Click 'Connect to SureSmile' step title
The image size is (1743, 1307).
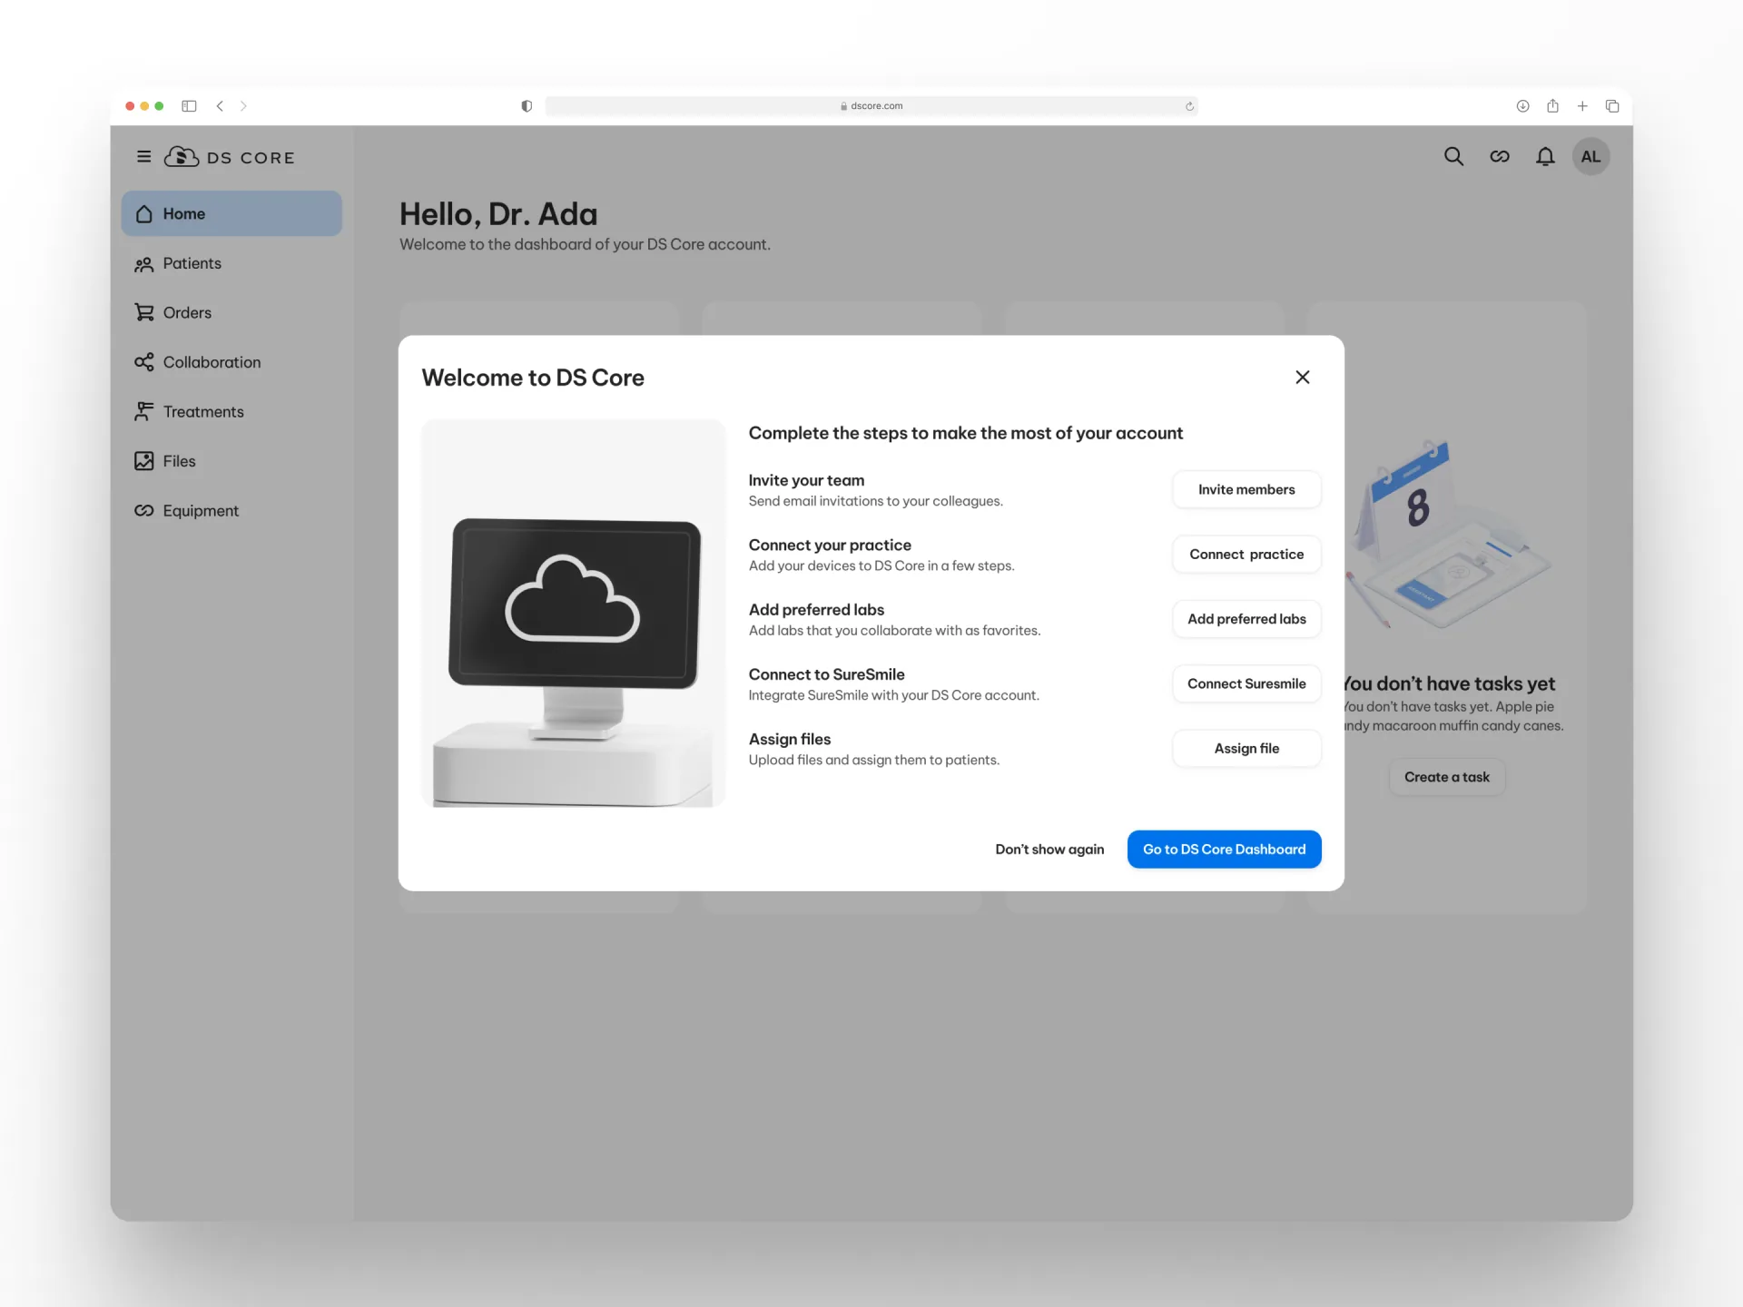pyautogui.click(x=826, y=674)
